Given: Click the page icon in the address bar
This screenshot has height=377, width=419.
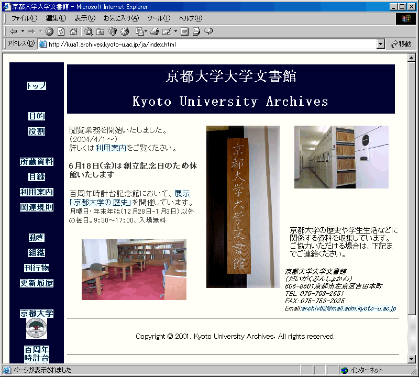Looking at the screenshot, I should pos(43,44).
